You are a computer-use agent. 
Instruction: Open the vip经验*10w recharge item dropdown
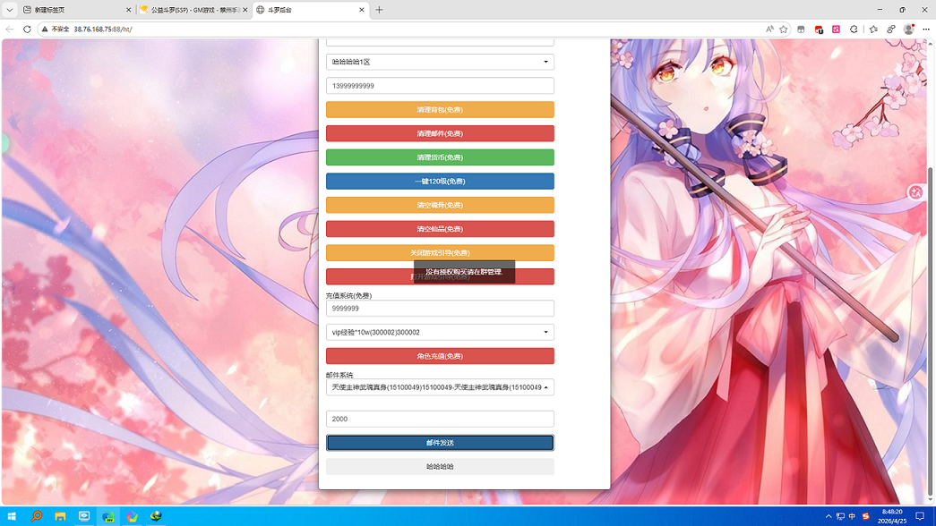(x=440, y=332)
